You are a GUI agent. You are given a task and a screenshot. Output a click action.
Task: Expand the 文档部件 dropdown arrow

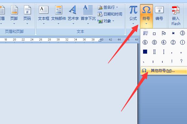point(59,24)
